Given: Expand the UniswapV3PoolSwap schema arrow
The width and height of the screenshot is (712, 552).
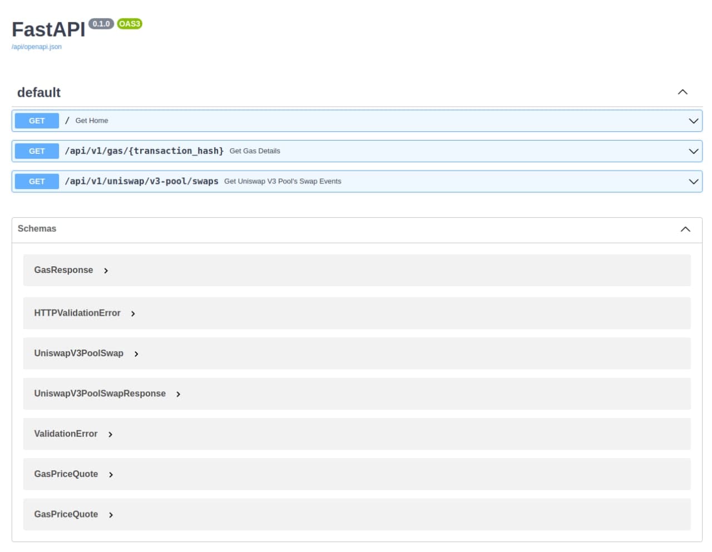Looking at the screenshot, I should click(x=136, y=354).
